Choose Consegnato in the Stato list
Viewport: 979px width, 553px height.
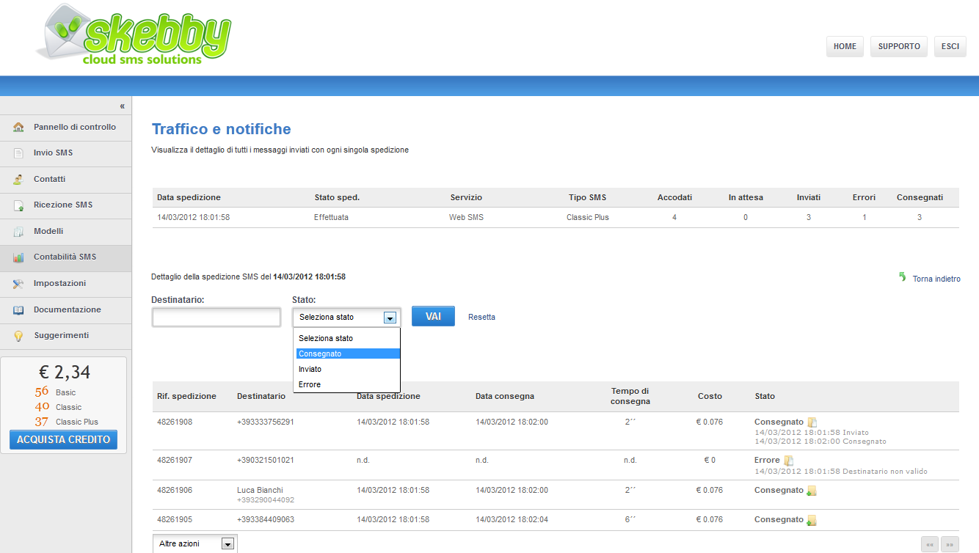point(348,354)
